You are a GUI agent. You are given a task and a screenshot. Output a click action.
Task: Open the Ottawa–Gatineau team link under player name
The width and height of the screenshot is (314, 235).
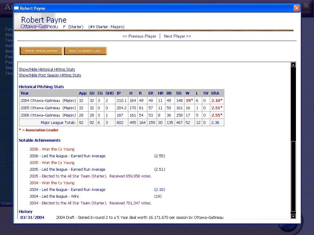[39, 27]
